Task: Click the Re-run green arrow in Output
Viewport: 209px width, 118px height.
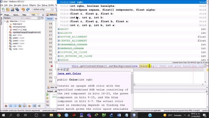Action: tap(48, 94)
